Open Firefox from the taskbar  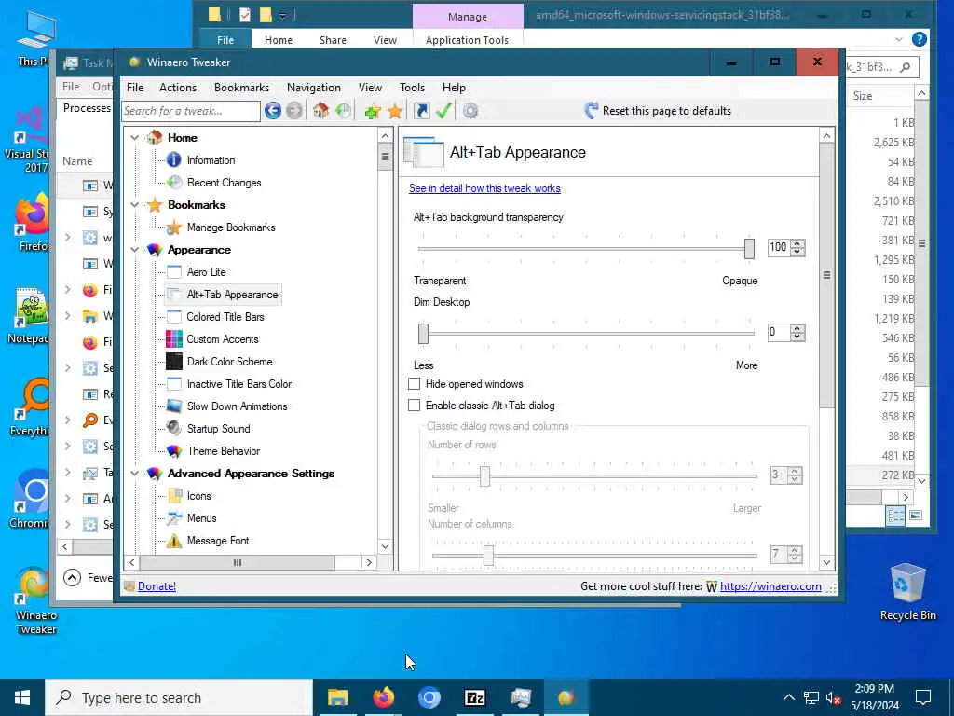[383, 697]
